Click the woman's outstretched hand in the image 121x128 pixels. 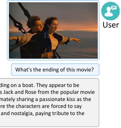tap(78, 40)
